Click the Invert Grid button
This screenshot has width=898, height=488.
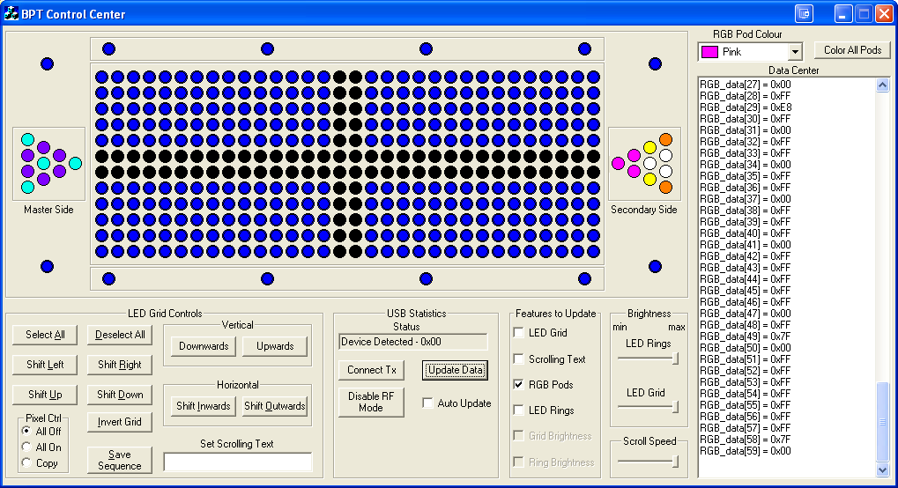coord(120,422)
